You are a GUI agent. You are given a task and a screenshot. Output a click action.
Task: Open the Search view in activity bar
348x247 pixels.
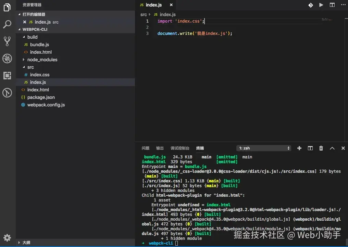point(7,24)
